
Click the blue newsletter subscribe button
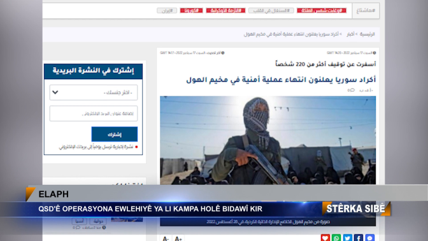tap(115, 134)
